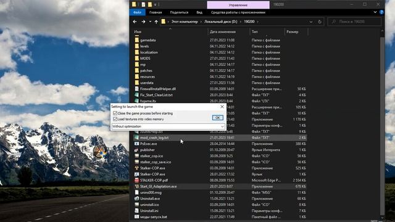This screenshot has height=222, width=395.
Task: Select Uninstall.exe application icon
Action: coord(136,199)
